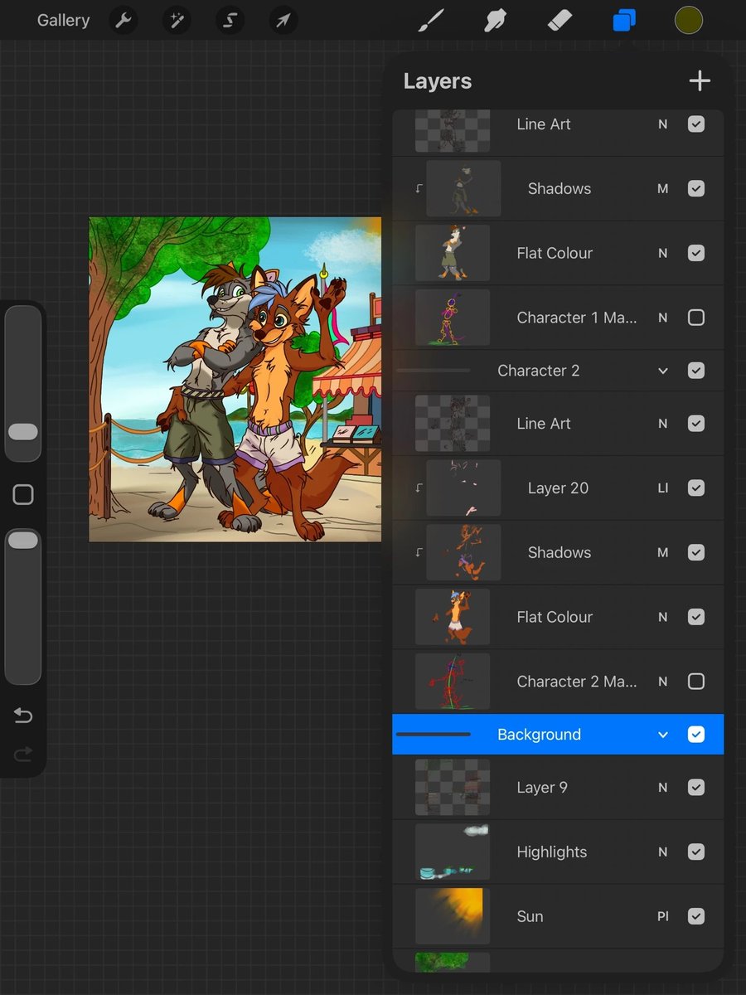Image resolution: width=746 pixels, height=995 pixels.
Task: Select the Layer 20 name
Action: pos(558,488)
